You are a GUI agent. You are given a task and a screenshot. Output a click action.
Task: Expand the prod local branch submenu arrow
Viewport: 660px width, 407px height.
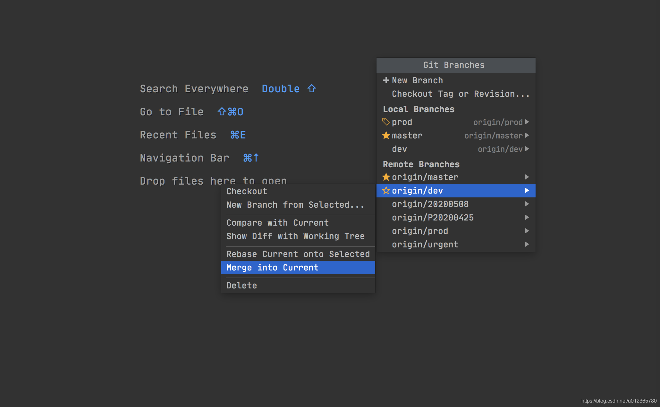[527, 122]
